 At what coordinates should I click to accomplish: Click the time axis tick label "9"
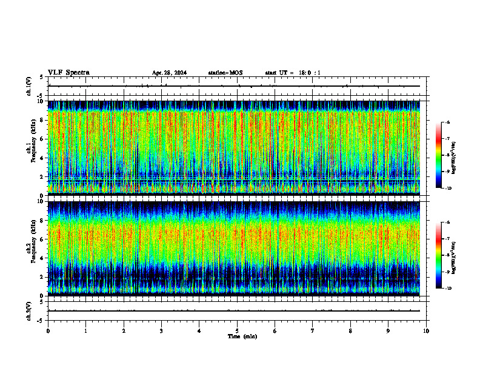[x=388, y=331]
